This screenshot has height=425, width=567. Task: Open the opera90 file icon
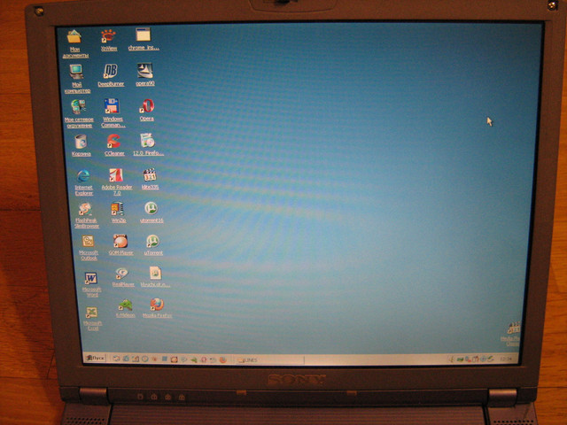click(x=144, y=71)
